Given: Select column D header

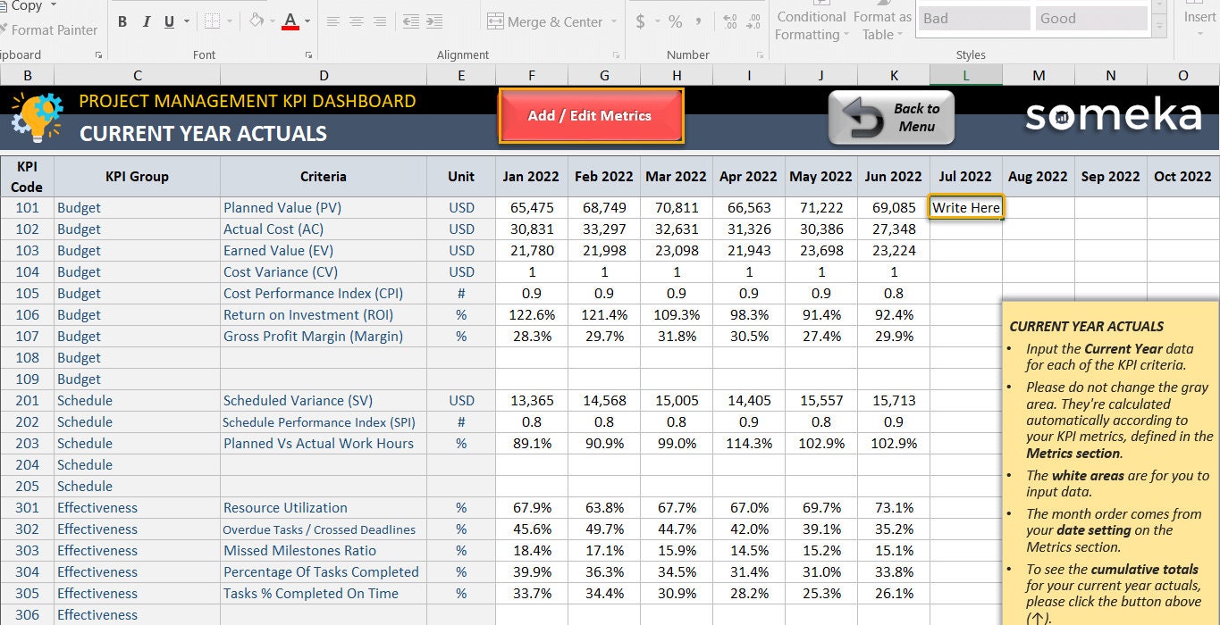Looking at the screenshot, I should point(324,75).
